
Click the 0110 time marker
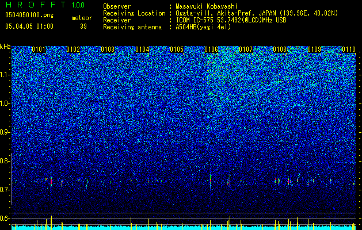coord(349,49)
